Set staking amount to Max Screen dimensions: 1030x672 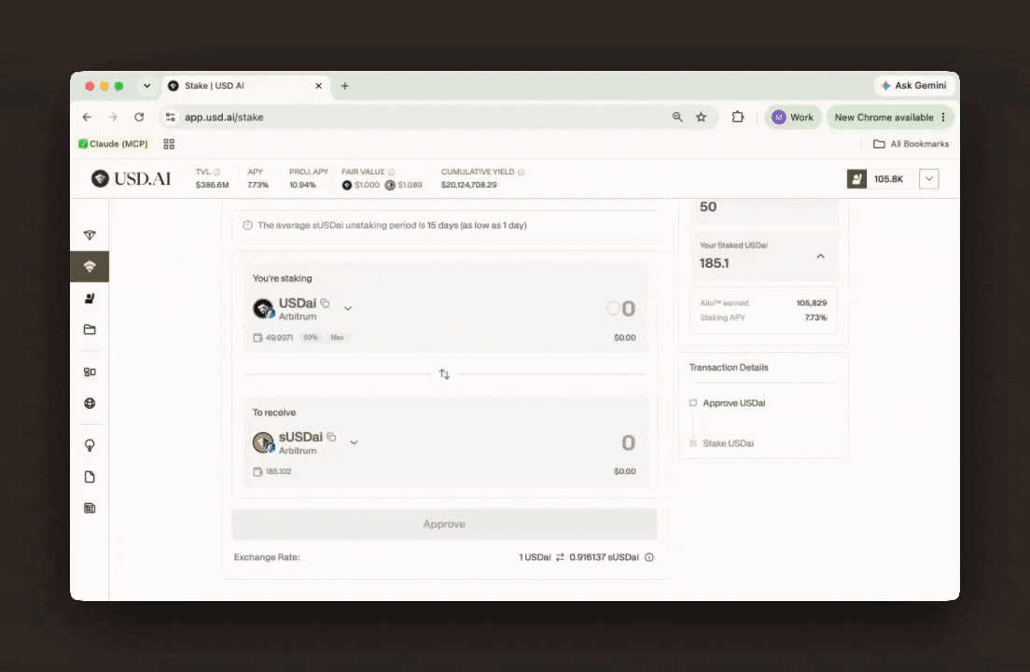point(337,337)
